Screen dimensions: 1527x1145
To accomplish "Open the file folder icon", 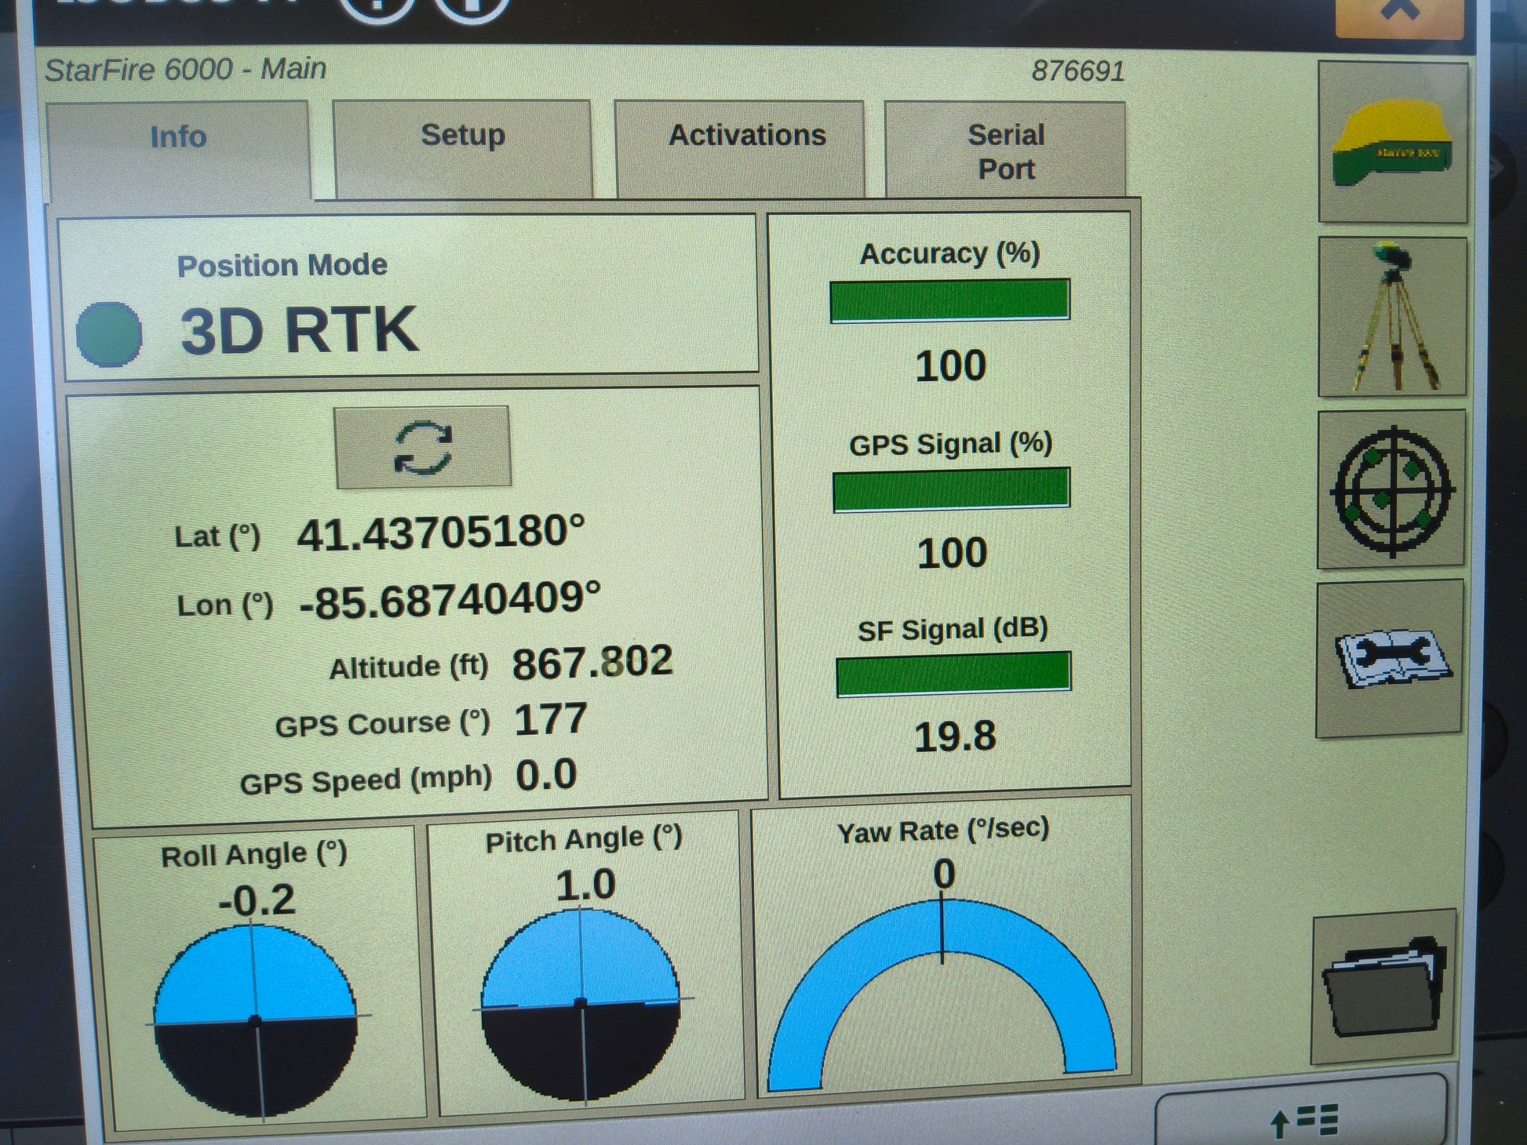I will 1383,987.
